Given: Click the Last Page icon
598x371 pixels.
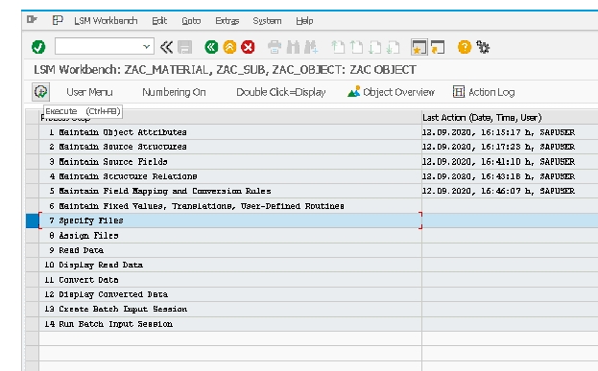Looking at the screenshot, I should [x=394, y=47].
